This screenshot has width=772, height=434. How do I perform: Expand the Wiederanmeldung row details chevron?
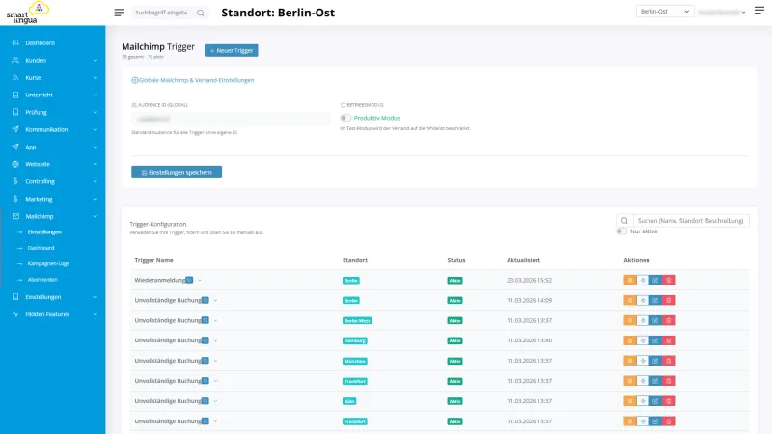200,281
